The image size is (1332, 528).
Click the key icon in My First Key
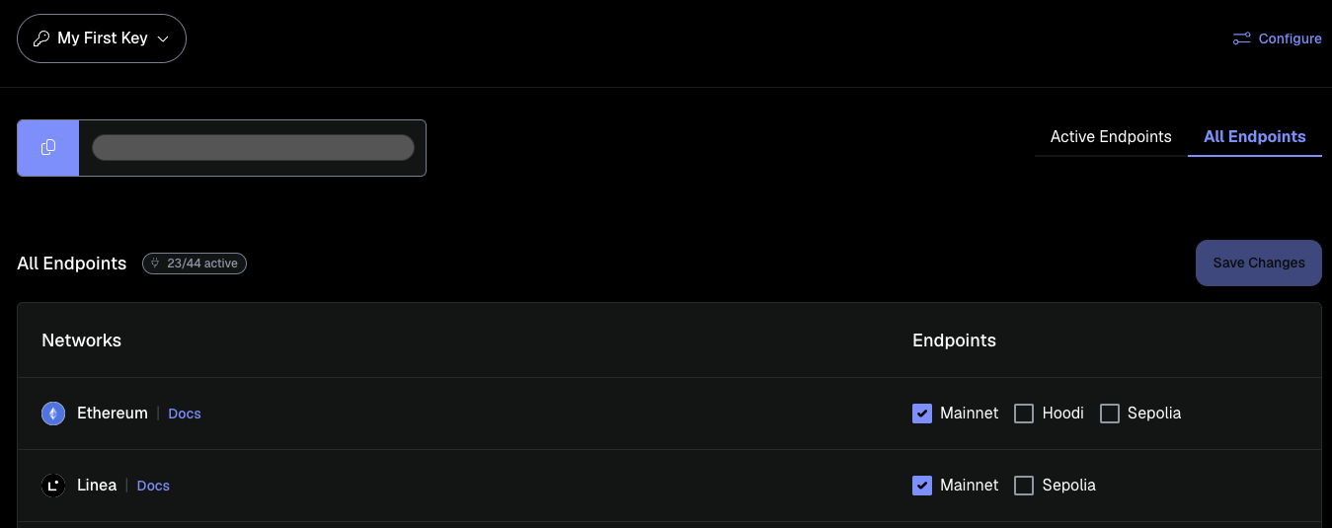[41, 38]
